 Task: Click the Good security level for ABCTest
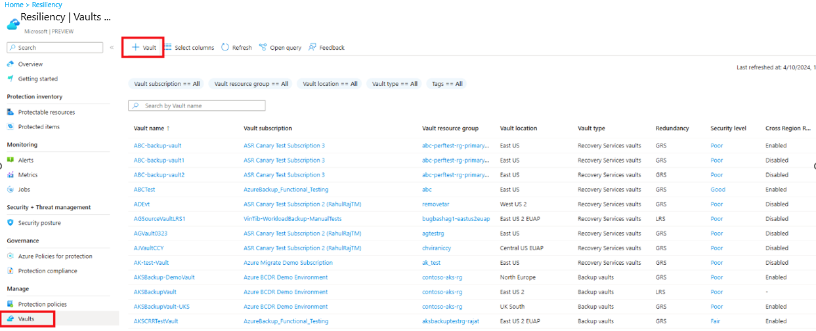coord(718,189)
